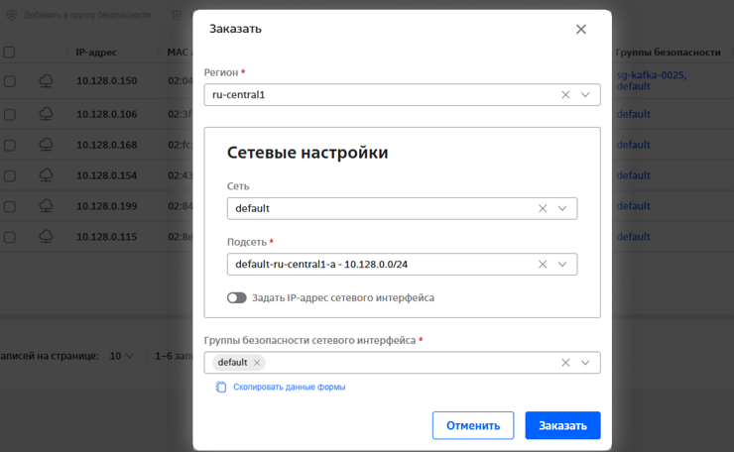
Task: Enable Задать IP-адрес сетевого интерфейса toggle
Action: (x=236, y=297)
